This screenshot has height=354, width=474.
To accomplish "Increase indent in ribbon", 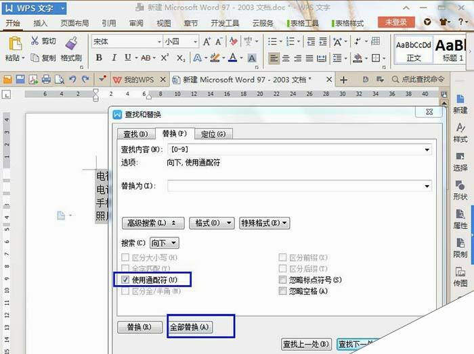I will click(x=323, y=41).
